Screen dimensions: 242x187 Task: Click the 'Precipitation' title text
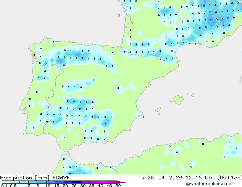pyautogui.click(x=16, y=178)
